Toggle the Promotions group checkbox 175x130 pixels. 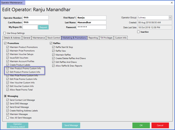click(x=5, y=43)
